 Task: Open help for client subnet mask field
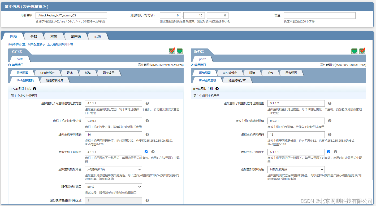point(147,135)
